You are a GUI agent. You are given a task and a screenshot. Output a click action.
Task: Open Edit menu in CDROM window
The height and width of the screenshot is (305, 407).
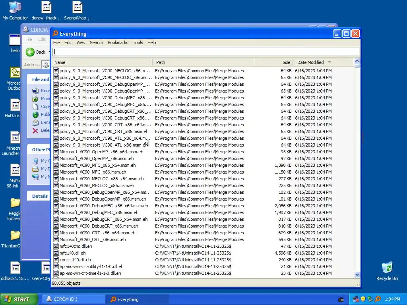click(x=42, y=39)
